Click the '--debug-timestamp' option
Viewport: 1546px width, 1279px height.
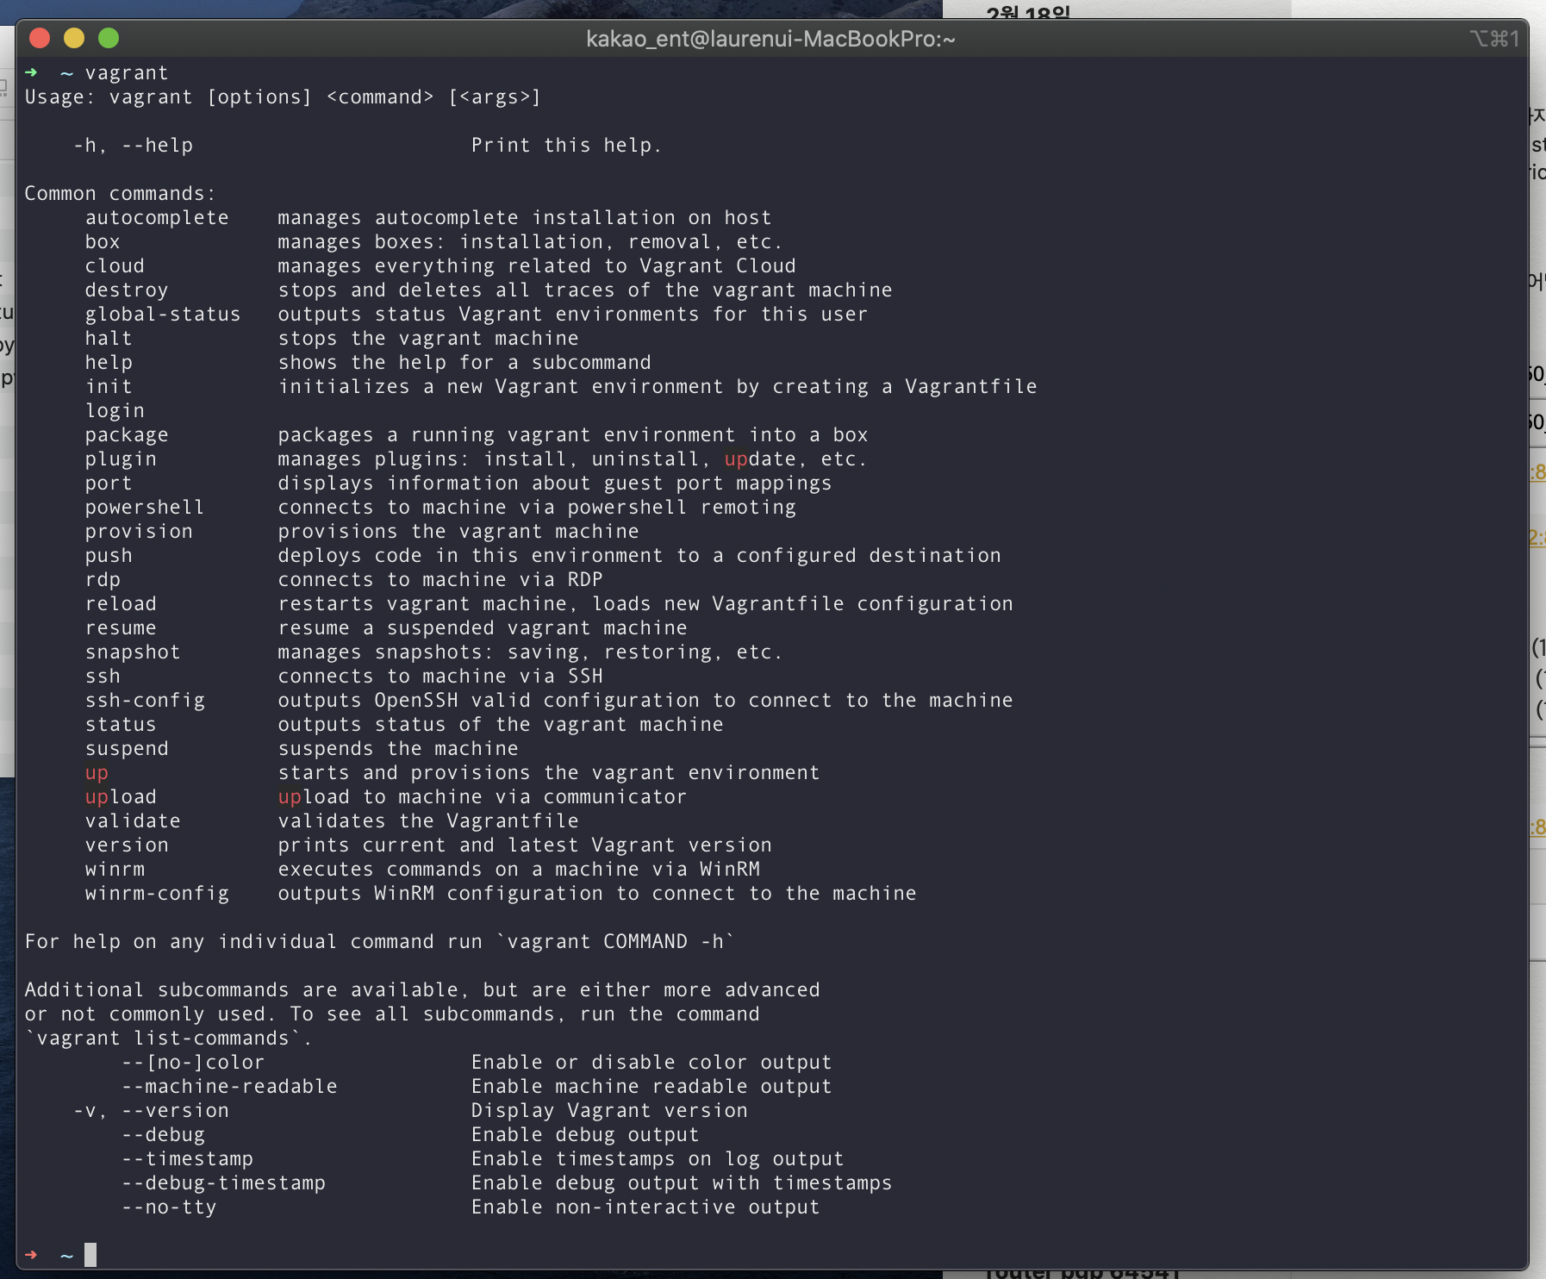point(223,1183)
